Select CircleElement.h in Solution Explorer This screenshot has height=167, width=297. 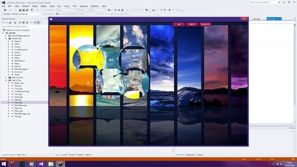(x=21, y=50)
